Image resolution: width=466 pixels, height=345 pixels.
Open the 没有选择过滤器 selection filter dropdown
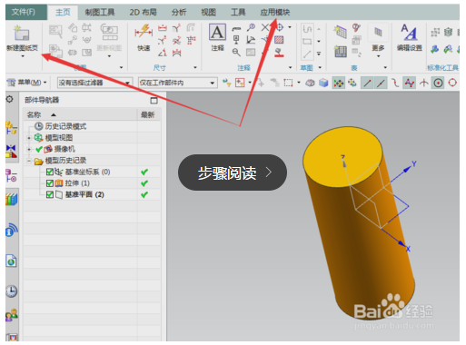click(x=94, y=83)
